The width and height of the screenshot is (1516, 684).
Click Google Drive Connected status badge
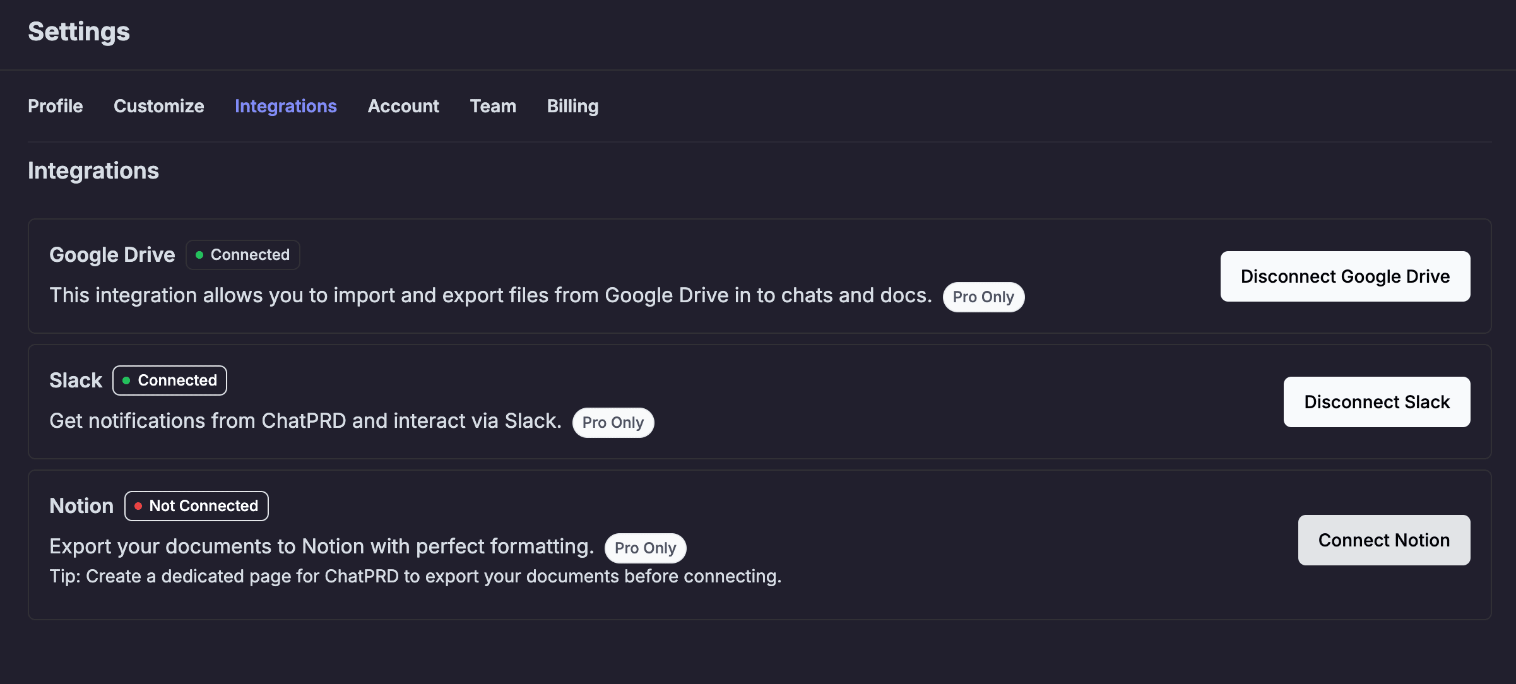tap(243, 255)
